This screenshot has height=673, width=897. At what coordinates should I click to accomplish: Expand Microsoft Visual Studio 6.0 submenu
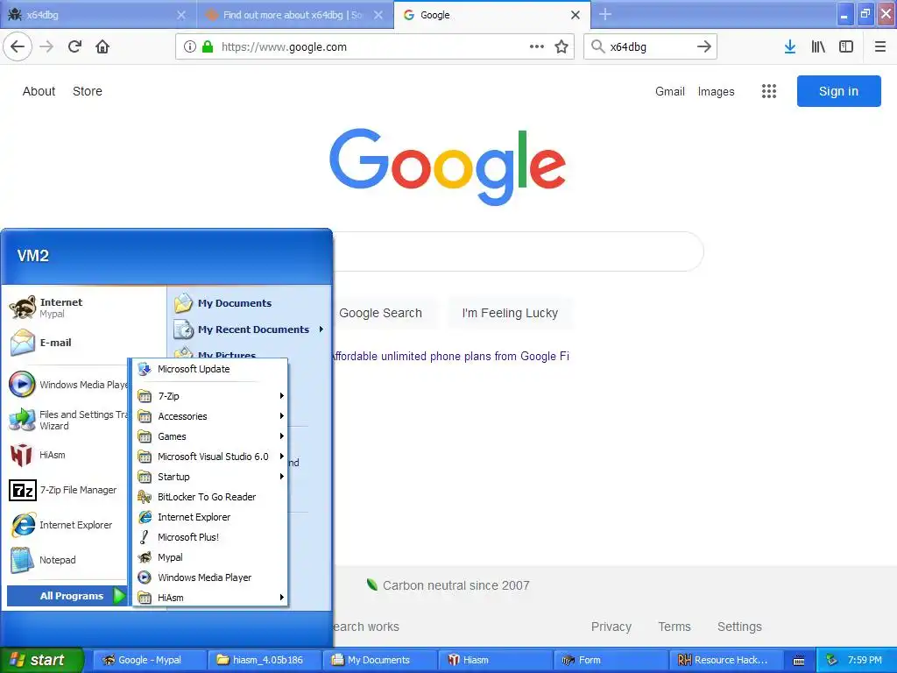[x=210, y=456]
